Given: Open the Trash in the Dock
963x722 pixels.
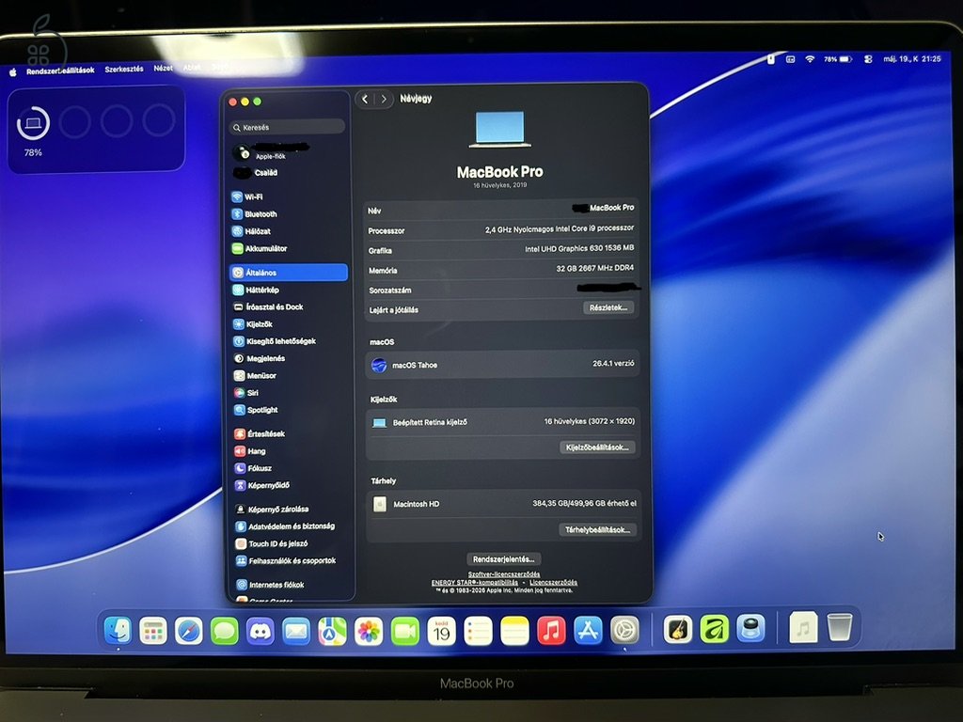Looking at the screenshot, I should pyautogui.click(x=840, y=628).
